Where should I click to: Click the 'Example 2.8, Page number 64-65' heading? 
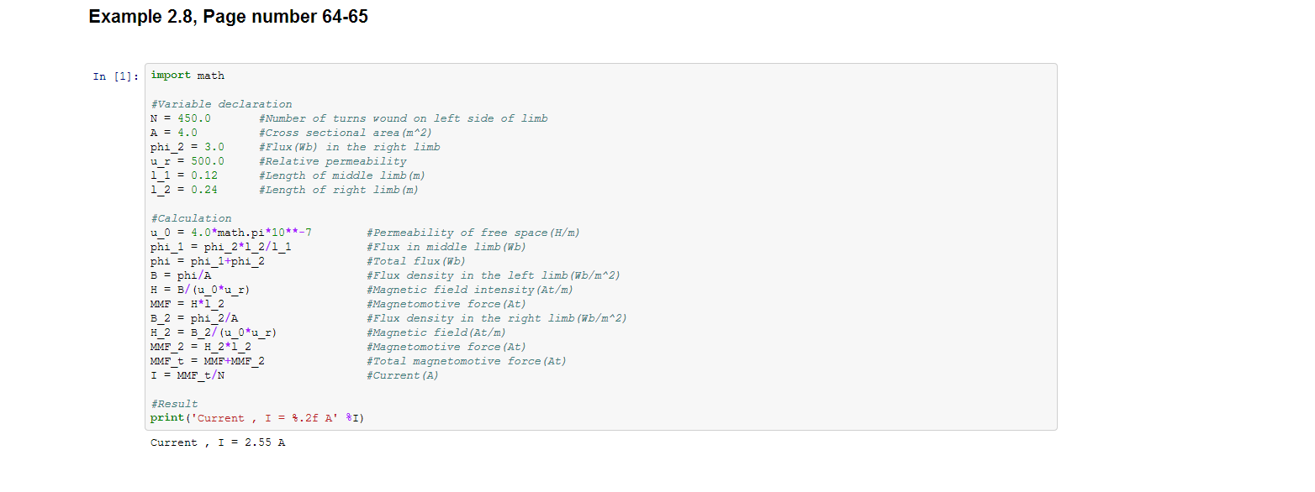(x=228, y=17)
